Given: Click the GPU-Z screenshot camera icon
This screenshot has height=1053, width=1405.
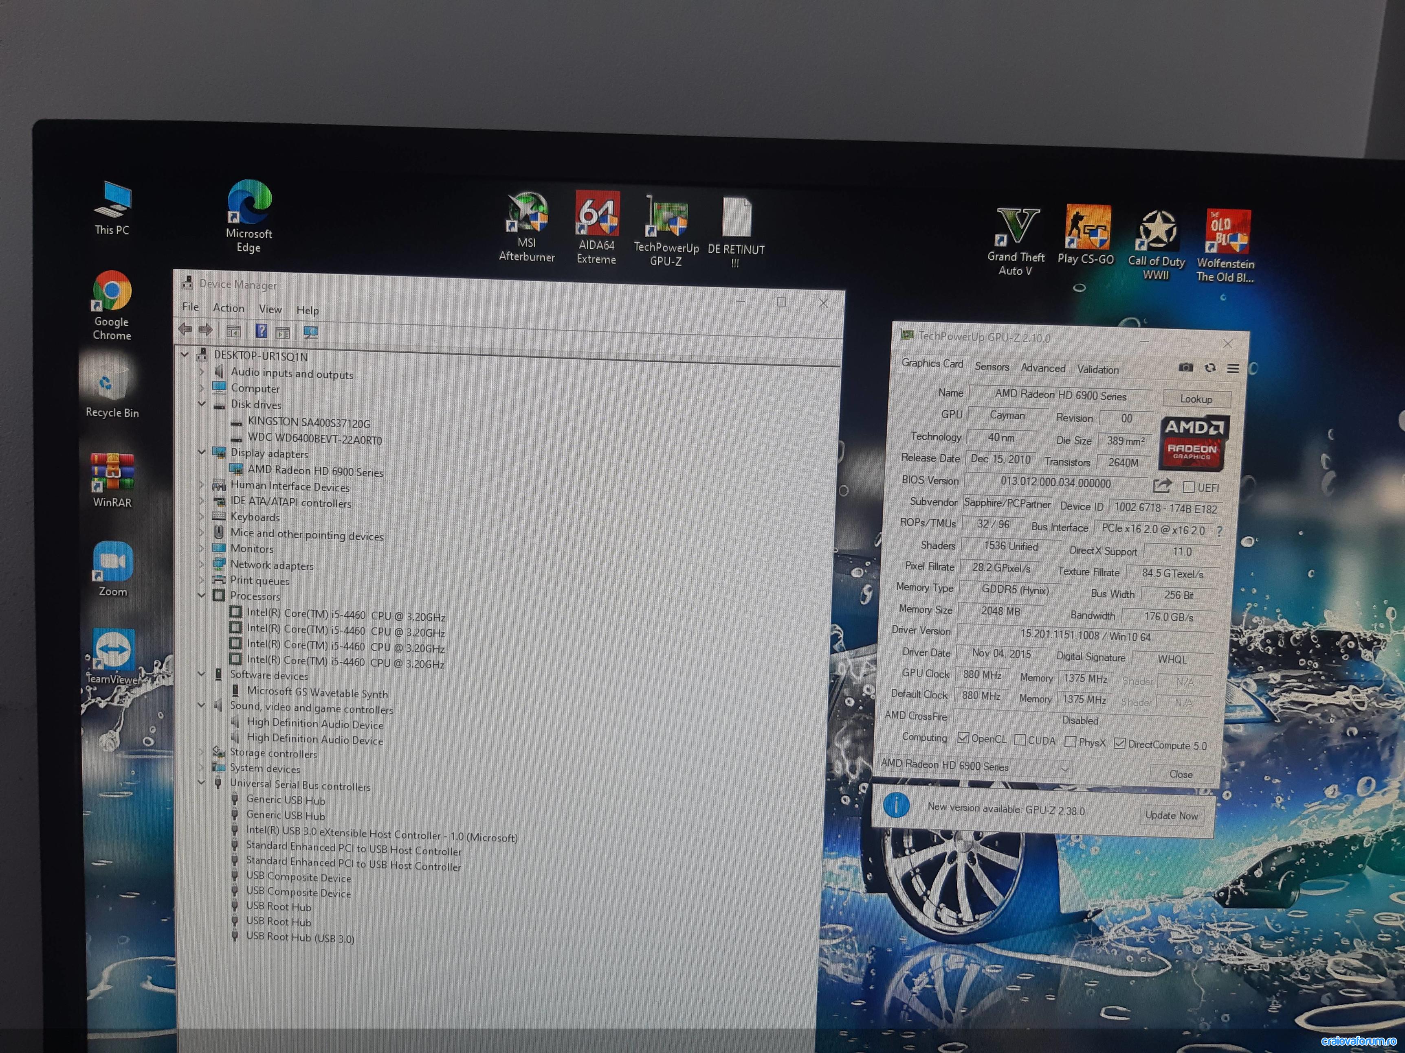Looking at the screenshot, I should pos(1185,368).
